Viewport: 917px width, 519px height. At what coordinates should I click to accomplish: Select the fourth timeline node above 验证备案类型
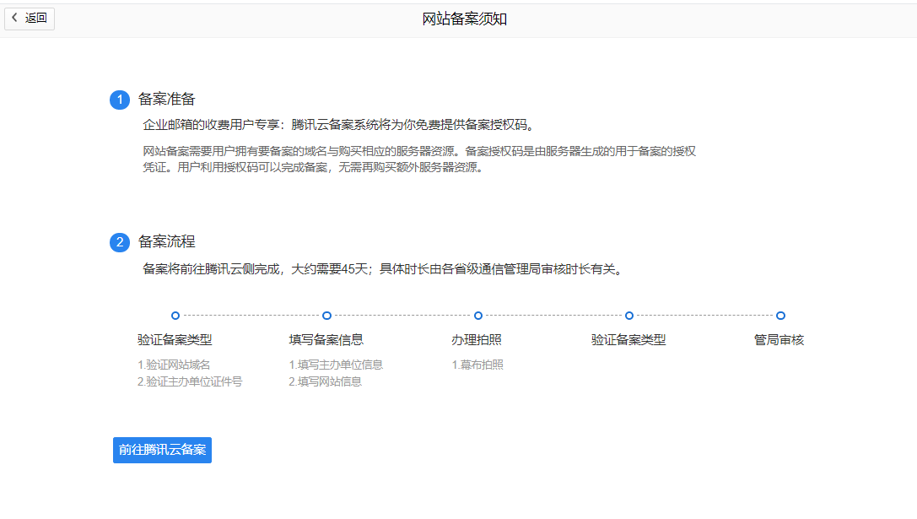point(629,316)
